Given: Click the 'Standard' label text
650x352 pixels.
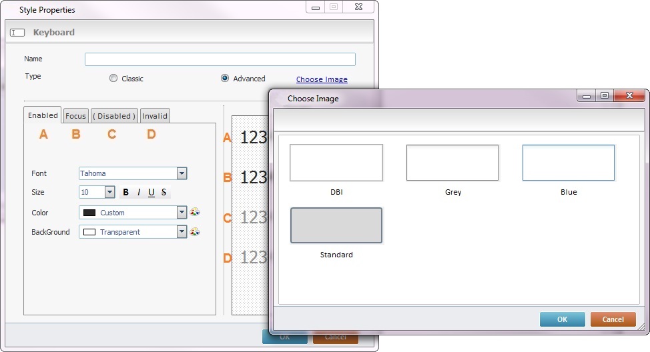Looking at the screenshot, I should [336, 255].
